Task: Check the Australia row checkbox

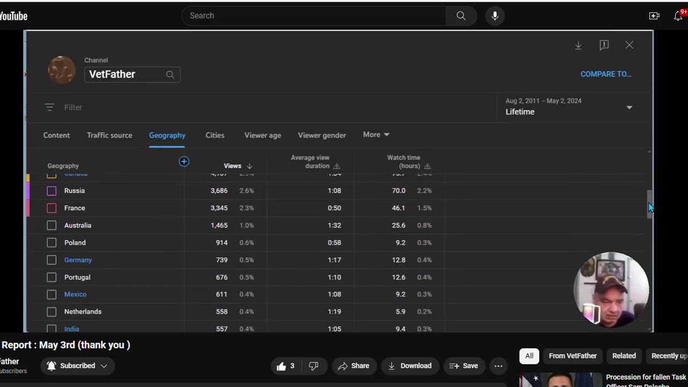Action: [x=52, y=225]
